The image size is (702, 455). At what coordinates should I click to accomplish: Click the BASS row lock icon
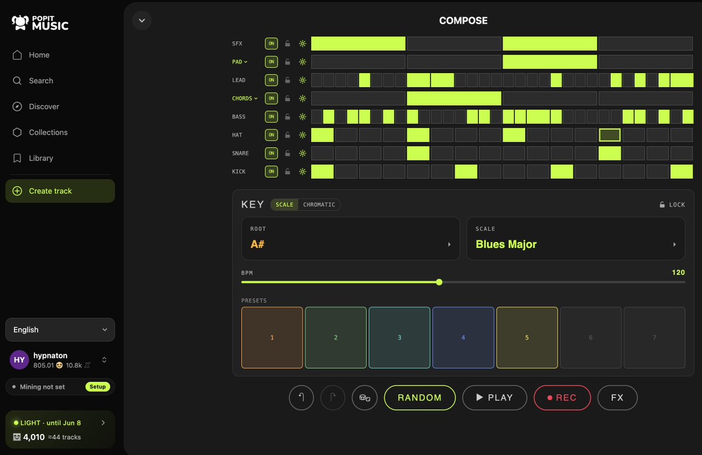pyautogui.click(x=287, y=117)
